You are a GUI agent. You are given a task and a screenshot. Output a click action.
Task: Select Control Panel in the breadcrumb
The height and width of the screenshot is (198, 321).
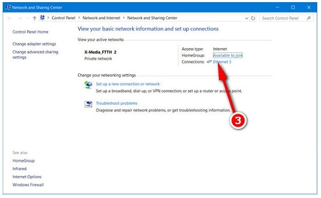64,18
